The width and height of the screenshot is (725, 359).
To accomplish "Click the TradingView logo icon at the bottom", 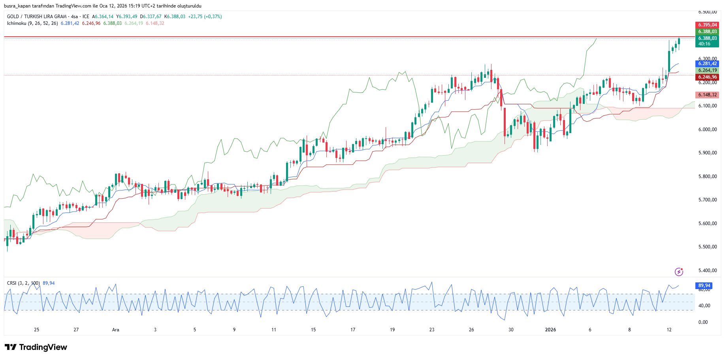I will (x=11, y=347).
